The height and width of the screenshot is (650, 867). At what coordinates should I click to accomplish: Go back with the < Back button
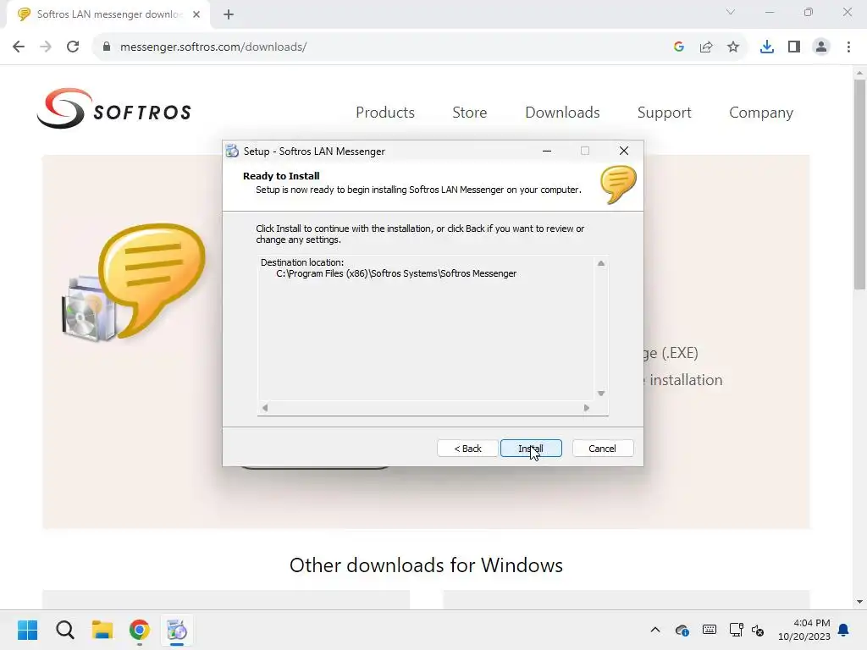[x=467, y=449]
